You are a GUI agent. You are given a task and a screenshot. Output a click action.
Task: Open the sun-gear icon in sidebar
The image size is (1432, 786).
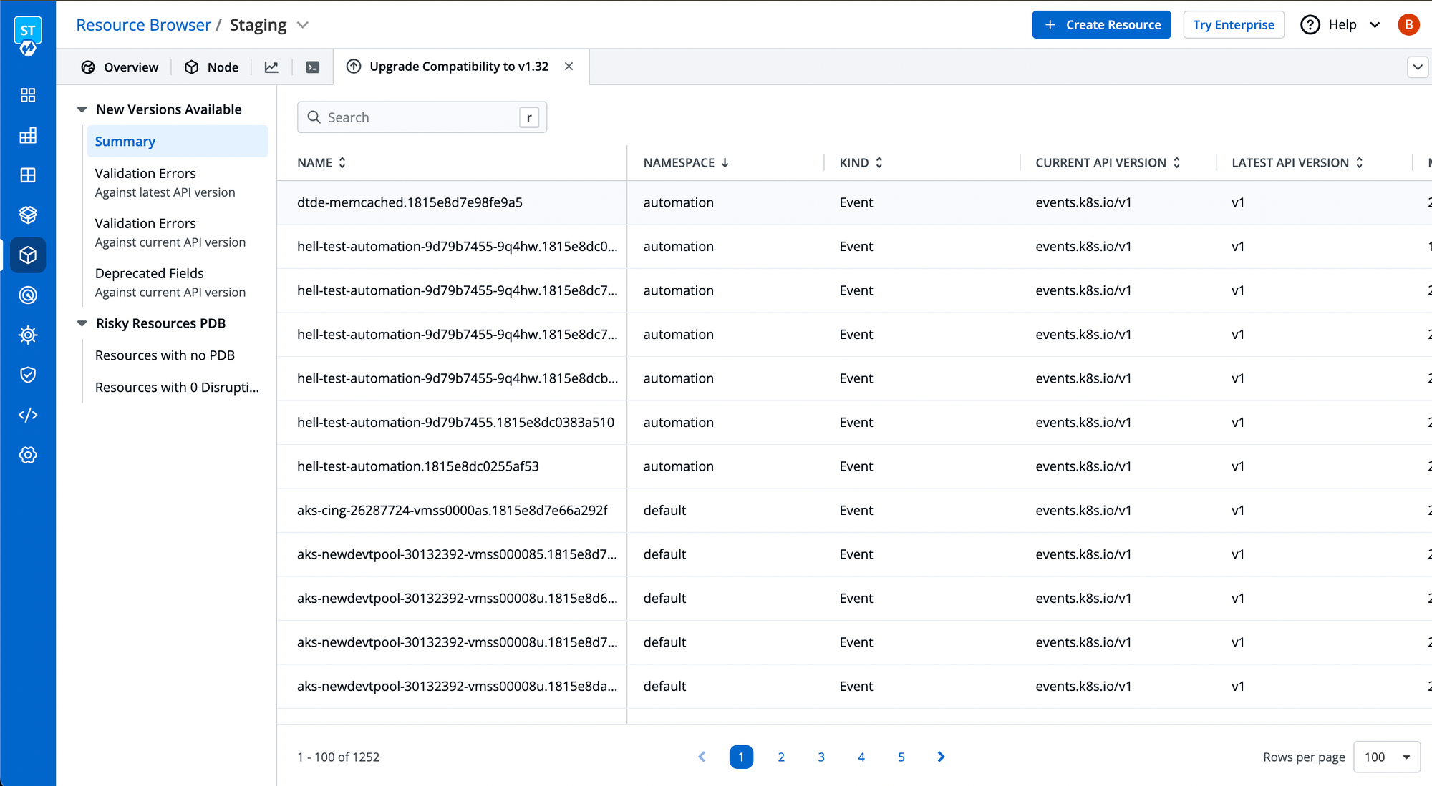point(28,335)
